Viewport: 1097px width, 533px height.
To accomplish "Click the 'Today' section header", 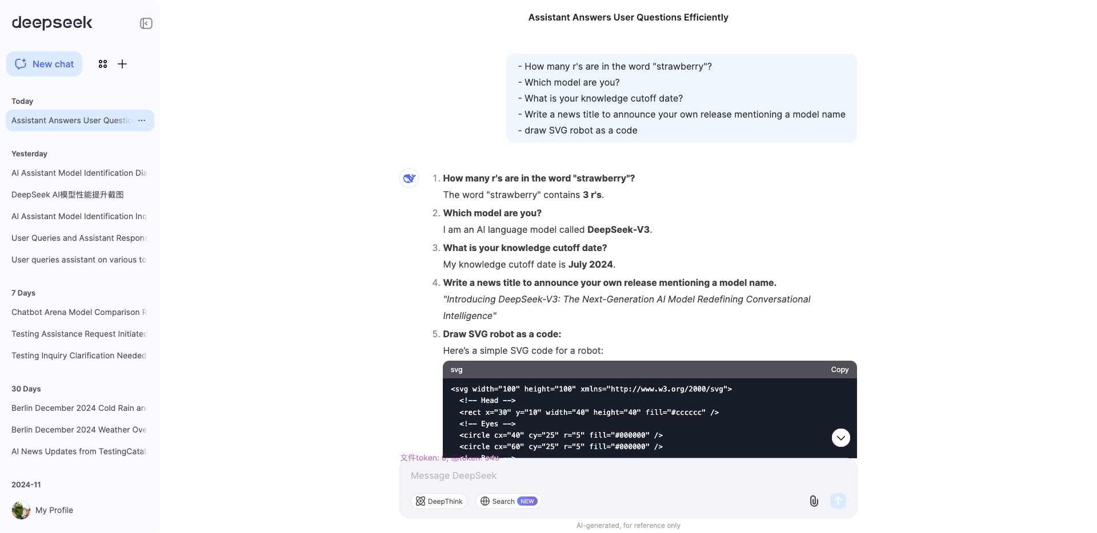I will point(22,101).
